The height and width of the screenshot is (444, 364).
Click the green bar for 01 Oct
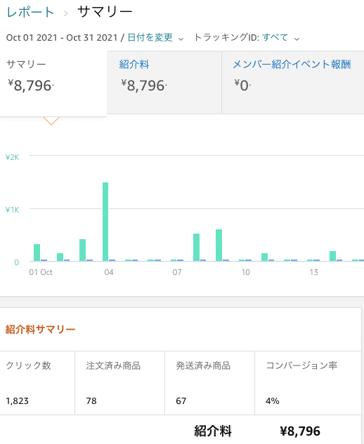37,253
